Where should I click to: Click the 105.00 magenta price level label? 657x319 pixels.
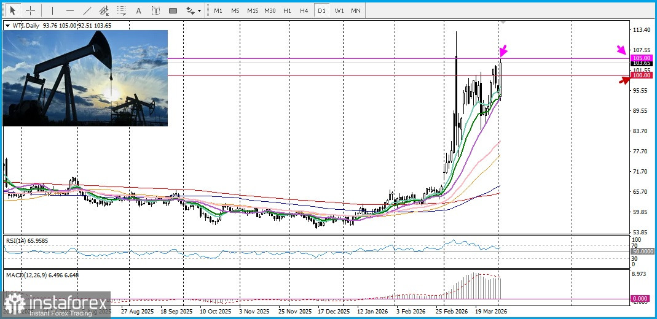pyautogui.click(x=642, y=58)
